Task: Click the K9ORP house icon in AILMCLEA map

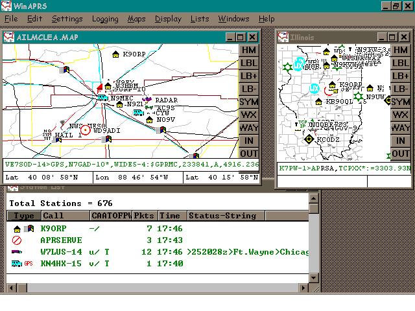Action: click(116, 54)
